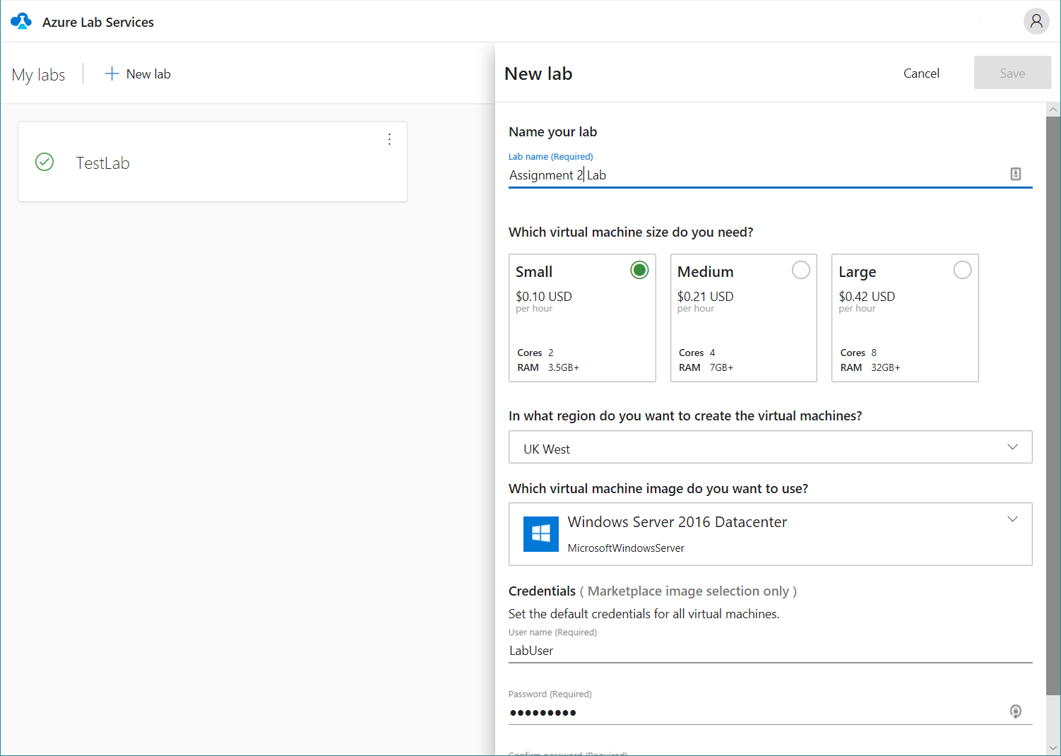Click the Windows logo image icon

[x=541, y=533]
